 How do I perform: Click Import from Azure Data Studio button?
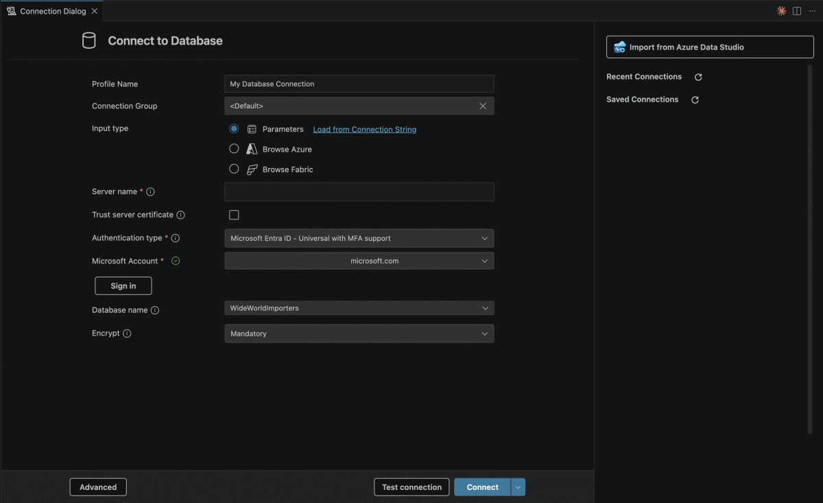click(710, 47)
